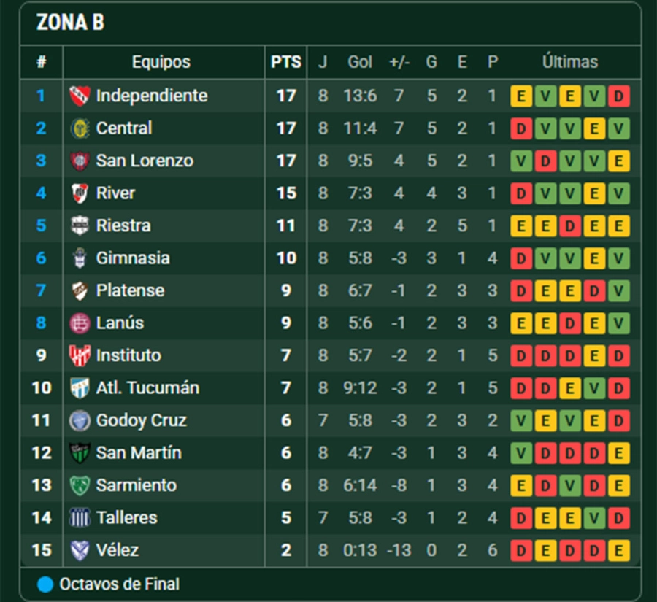Click the Sarmiento green crest icon
657x602 pixels.
(79, 485)
